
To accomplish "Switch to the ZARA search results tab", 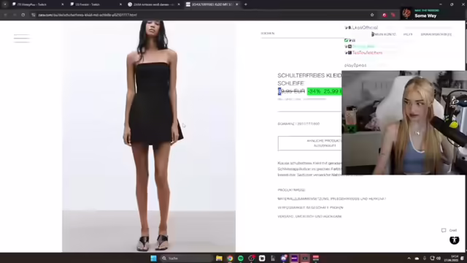I will click(153, 4).
